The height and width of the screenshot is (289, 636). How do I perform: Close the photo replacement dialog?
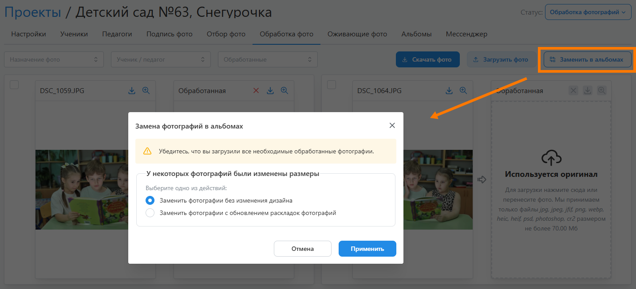[x=392, y=125]
